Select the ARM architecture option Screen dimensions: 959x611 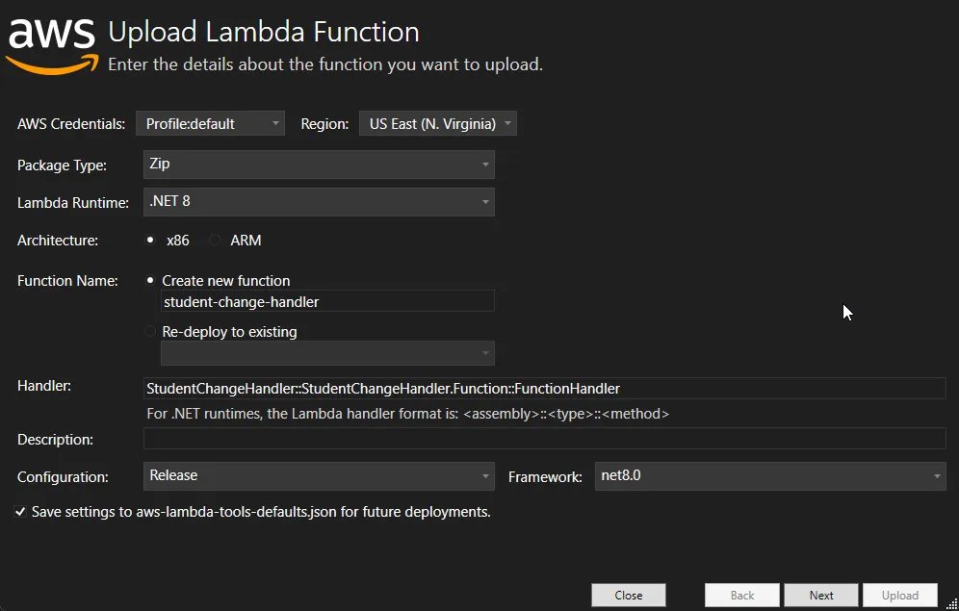pos(214,240)
